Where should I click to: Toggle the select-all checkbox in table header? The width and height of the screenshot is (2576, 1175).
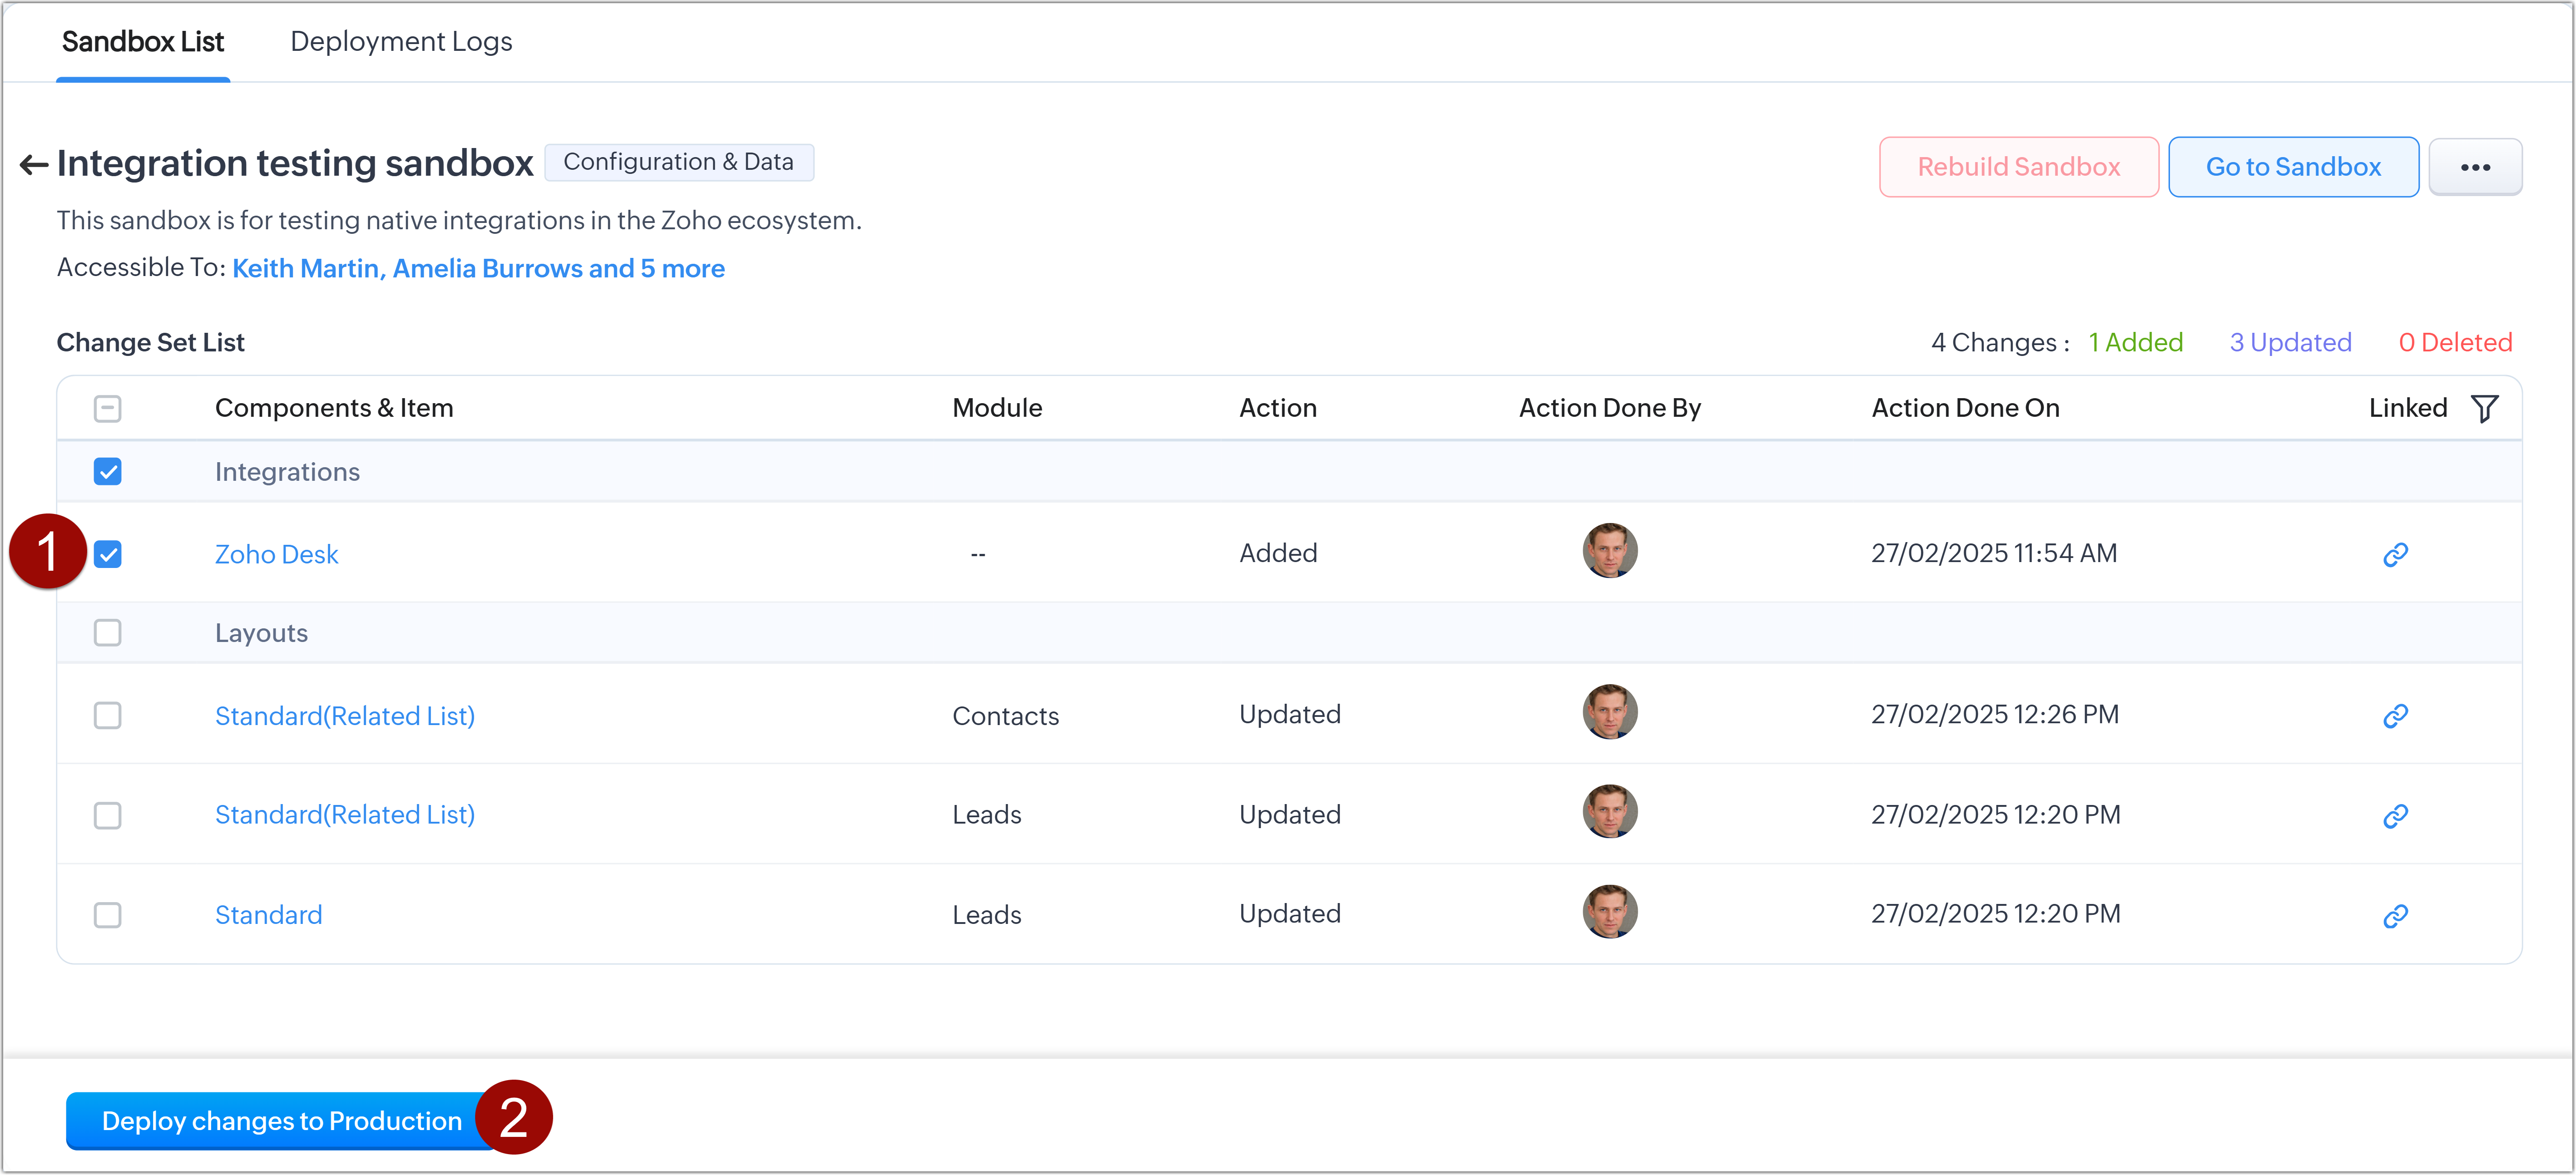tap(108, 408)
